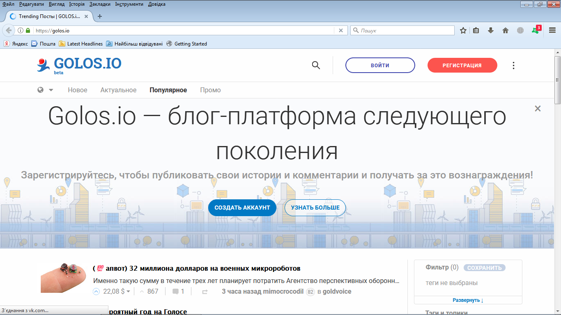
Task: Open the three-dot site menu
Action: coord(513,65)
